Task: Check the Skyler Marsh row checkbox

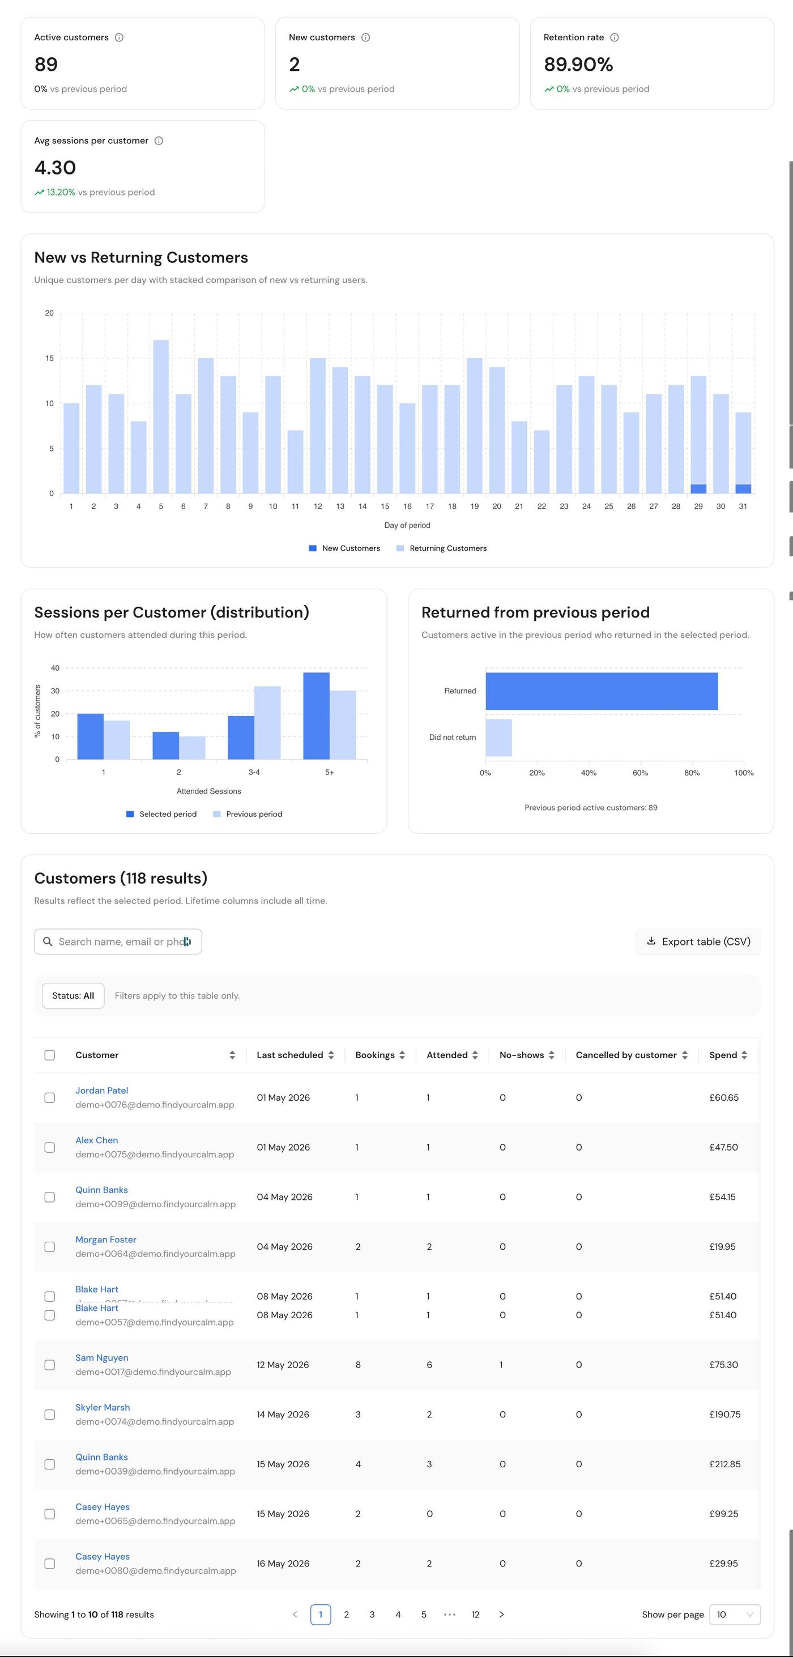Action: 49,1415
